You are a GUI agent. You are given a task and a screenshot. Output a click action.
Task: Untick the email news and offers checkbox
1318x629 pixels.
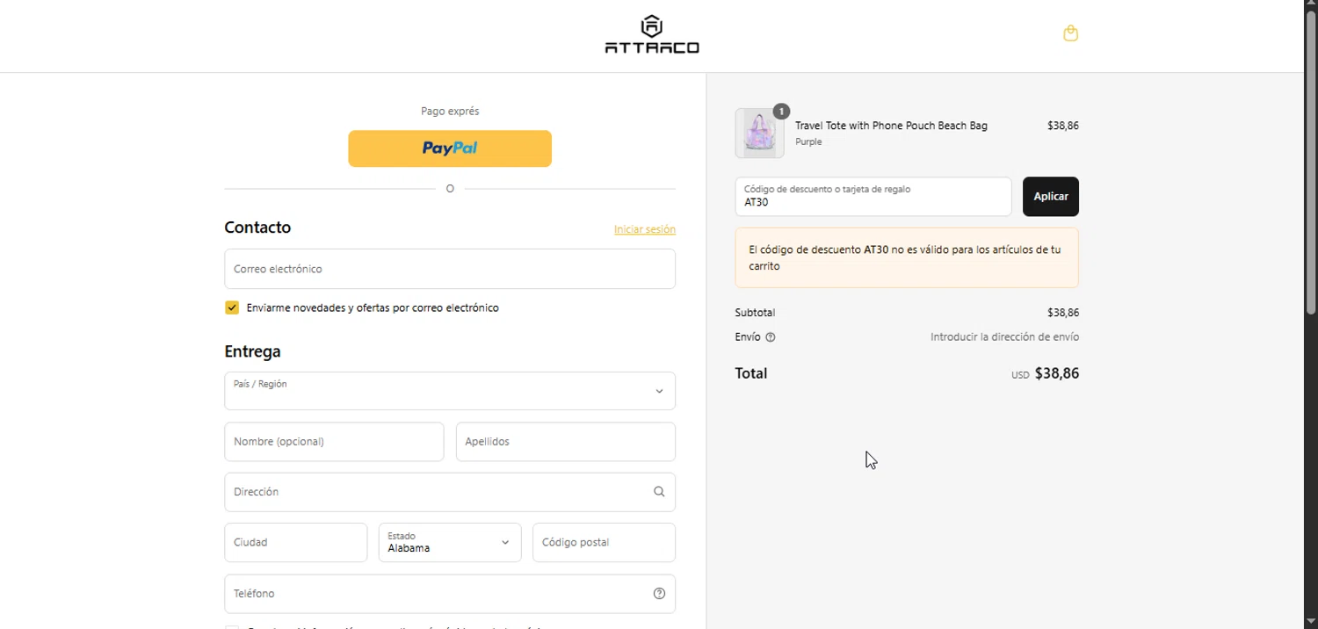[232, 307]
